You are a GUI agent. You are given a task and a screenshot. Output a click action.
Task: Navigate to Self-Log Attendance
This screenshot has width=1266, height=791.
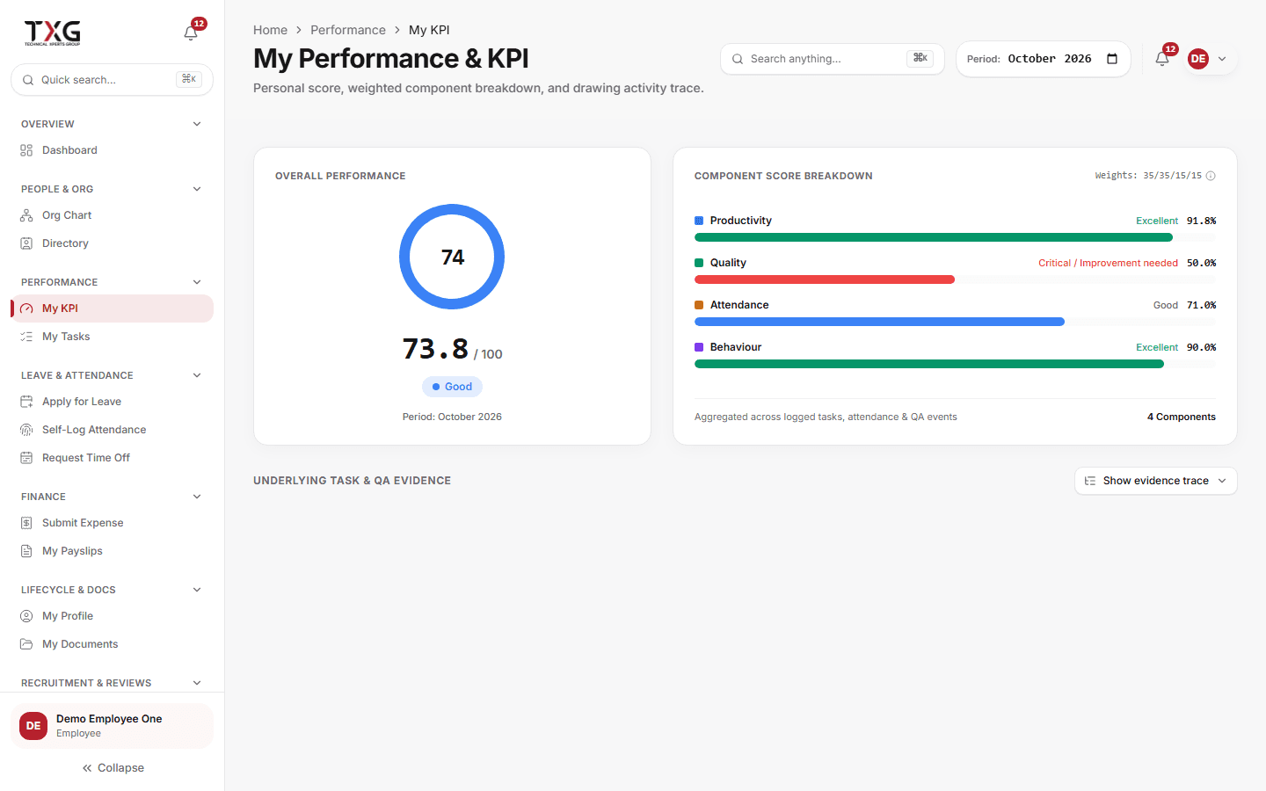click(112, 430)
